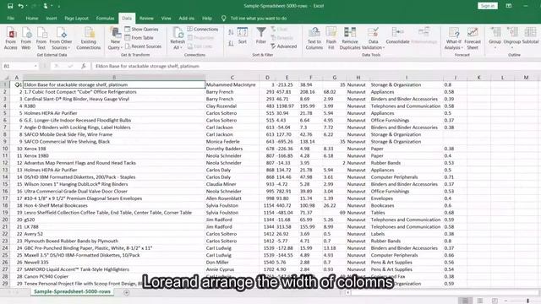Click cell 'Bookcases'
Image resolution: width=541 pixels, height=304 pixels.
tap(406, 205)
